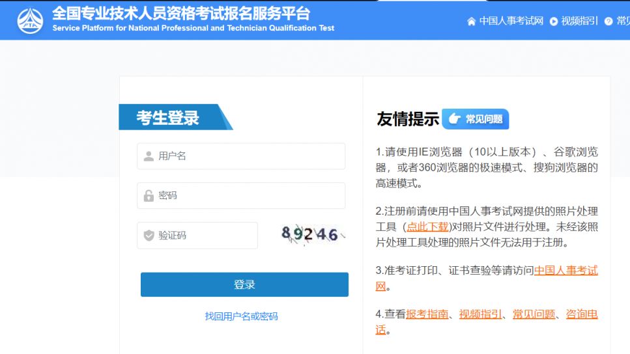Open 报考指南 link in tip 4

tap(427, 314)
